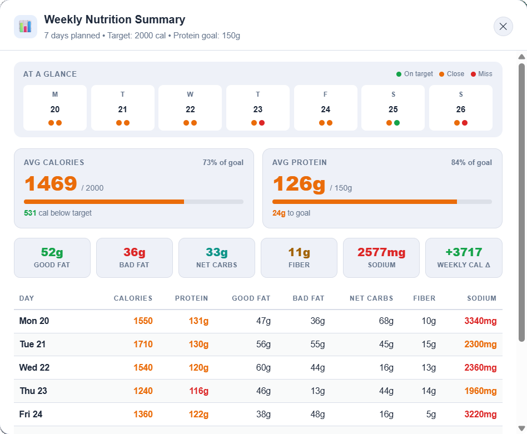527x434 pixels.
Task: Sort table by Calories column header
Action: (133, 298)
